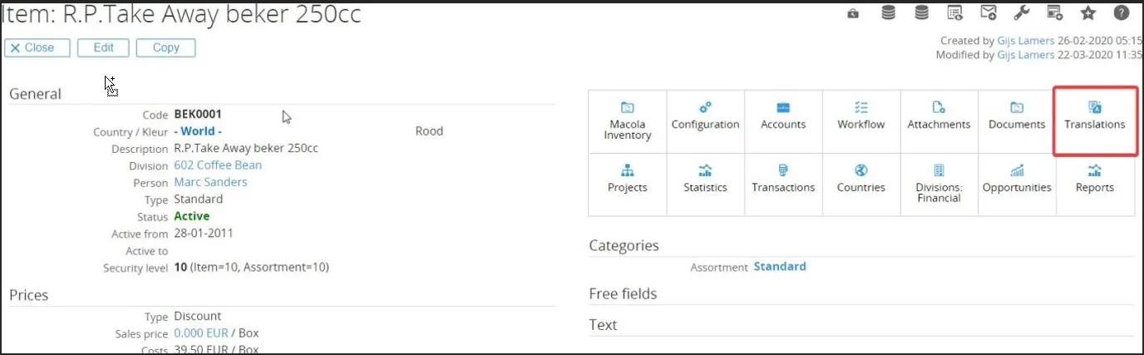1144x355 pixels.
Task: Open the Attachments tile
Action: tap(939, 117)
